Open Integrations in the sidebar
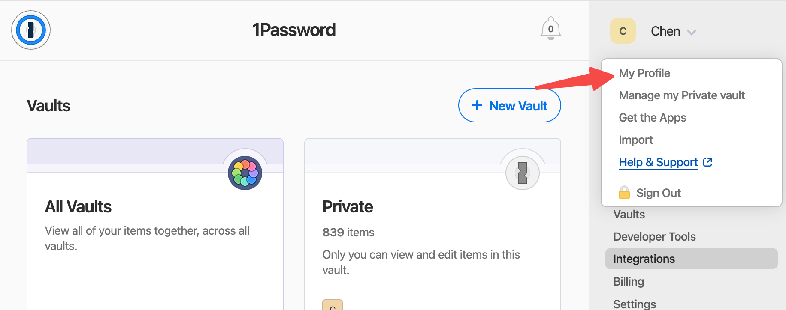 tap(644, 259)
